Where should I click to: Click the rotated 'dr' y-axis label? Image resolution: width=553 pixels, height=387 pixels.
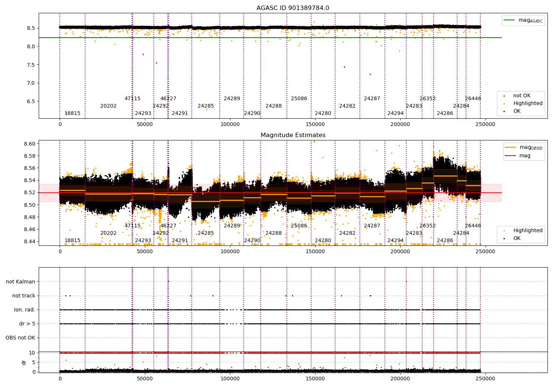[x=24, y=362]
